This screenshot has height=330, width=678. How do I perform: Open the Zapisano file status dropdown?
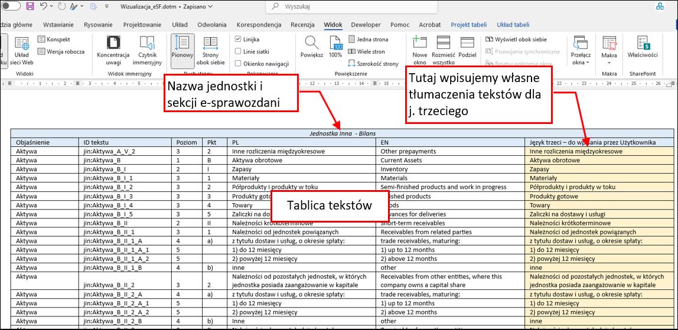[197, 6]
